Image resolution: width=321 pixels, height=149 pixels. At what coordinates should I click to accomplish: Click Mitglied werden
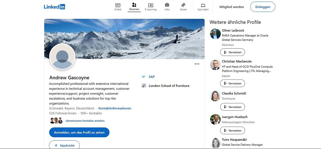coord(231,7)
